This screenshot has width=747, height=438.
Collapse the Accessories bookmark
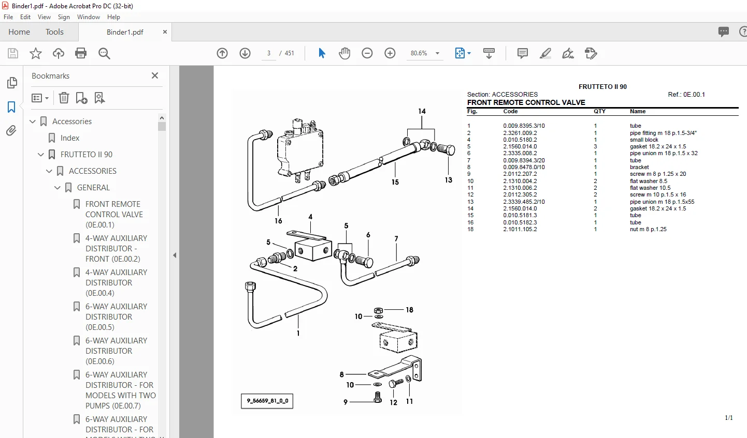[x=33, y=122]
